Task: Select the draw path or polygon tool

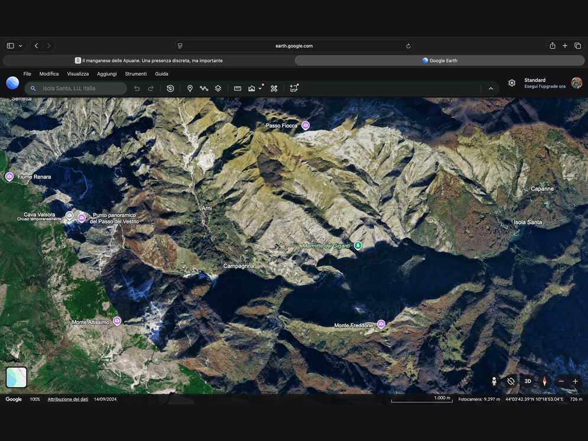Action: click(x=204, y=89)
